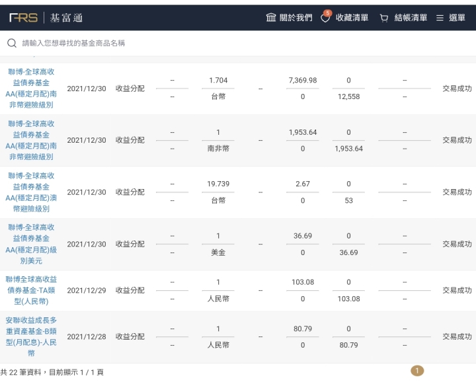476x382 pixels.
Task: Select the 1.704 rate cell
Action: click(218, 80)
